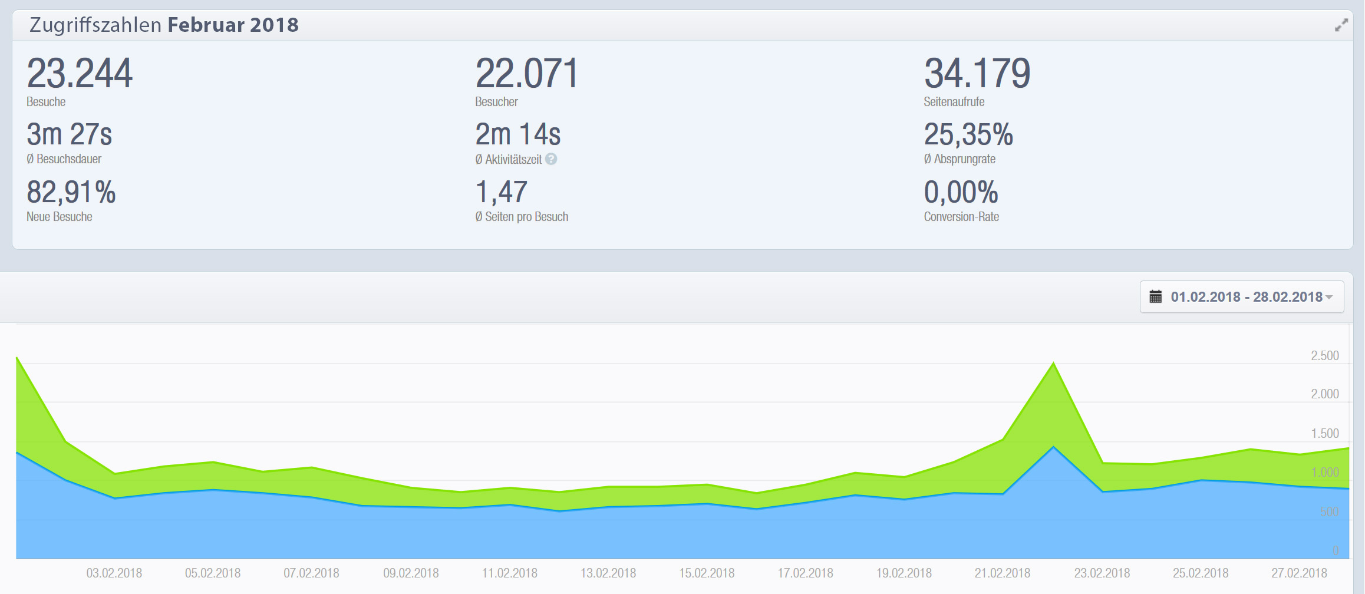Click the panel title Zugriffszahlen Februar 2018

pos(164,25)
